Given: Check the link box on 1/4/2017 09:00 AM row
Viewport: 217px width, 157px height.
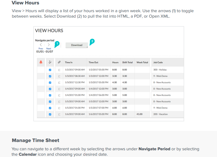Looking at the screenshot, I should (59, 89).
